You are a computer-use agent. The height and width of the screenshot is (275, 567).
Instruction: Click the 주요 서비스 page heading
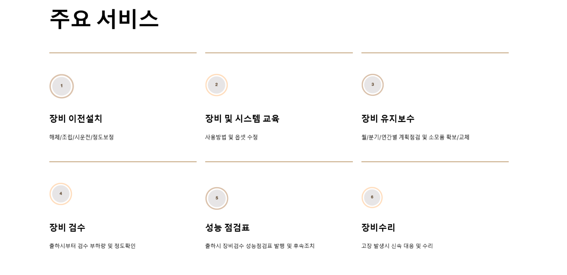pyautogui.click(x=104, y=19)
